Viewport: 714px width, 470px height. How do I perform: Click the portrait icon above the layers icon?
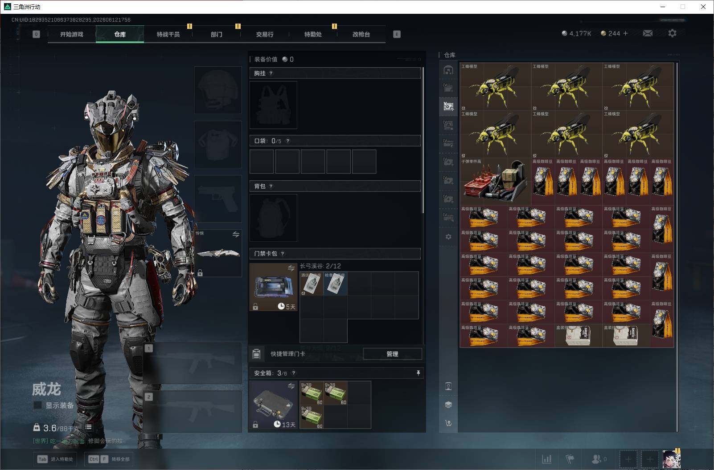(448, 386)
